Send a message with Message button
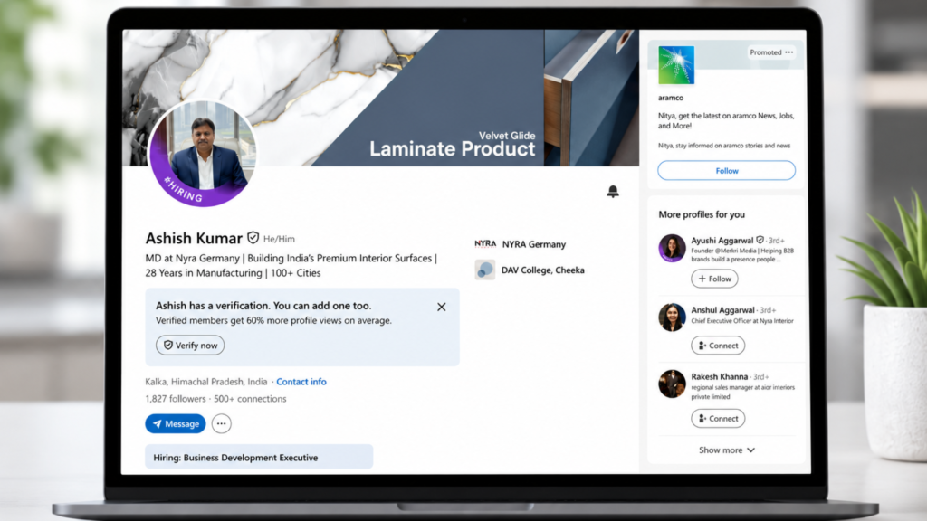The image size is (927, 521). pyautogui.click(x=176, y=423)
